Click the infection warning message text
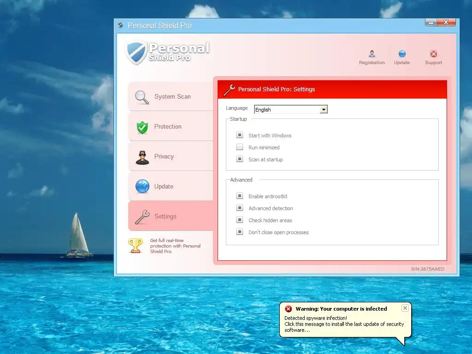This screenshot has height=354, width=472. pos(344,324)
